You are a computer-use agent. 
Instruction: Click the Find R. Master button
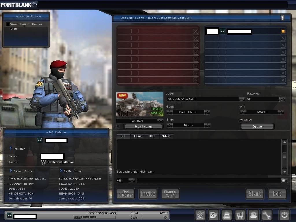coord(126,194)
